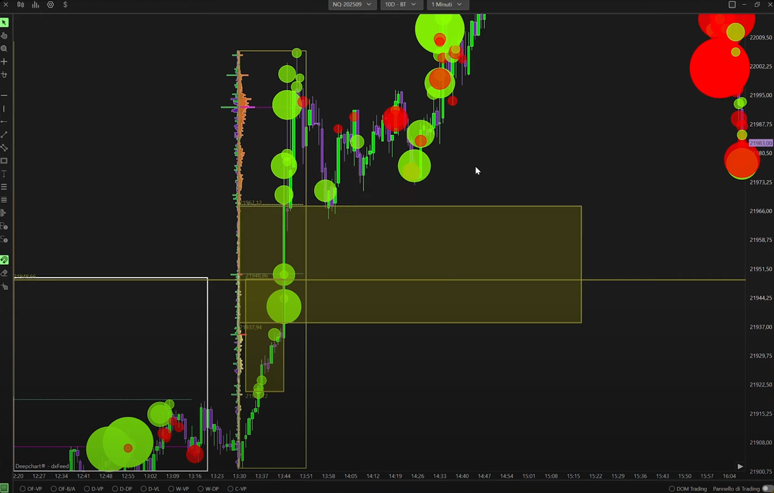This screenshot has width=774, height=493.
Task: Activate the magnifier zoom tool
Action: 4,49
